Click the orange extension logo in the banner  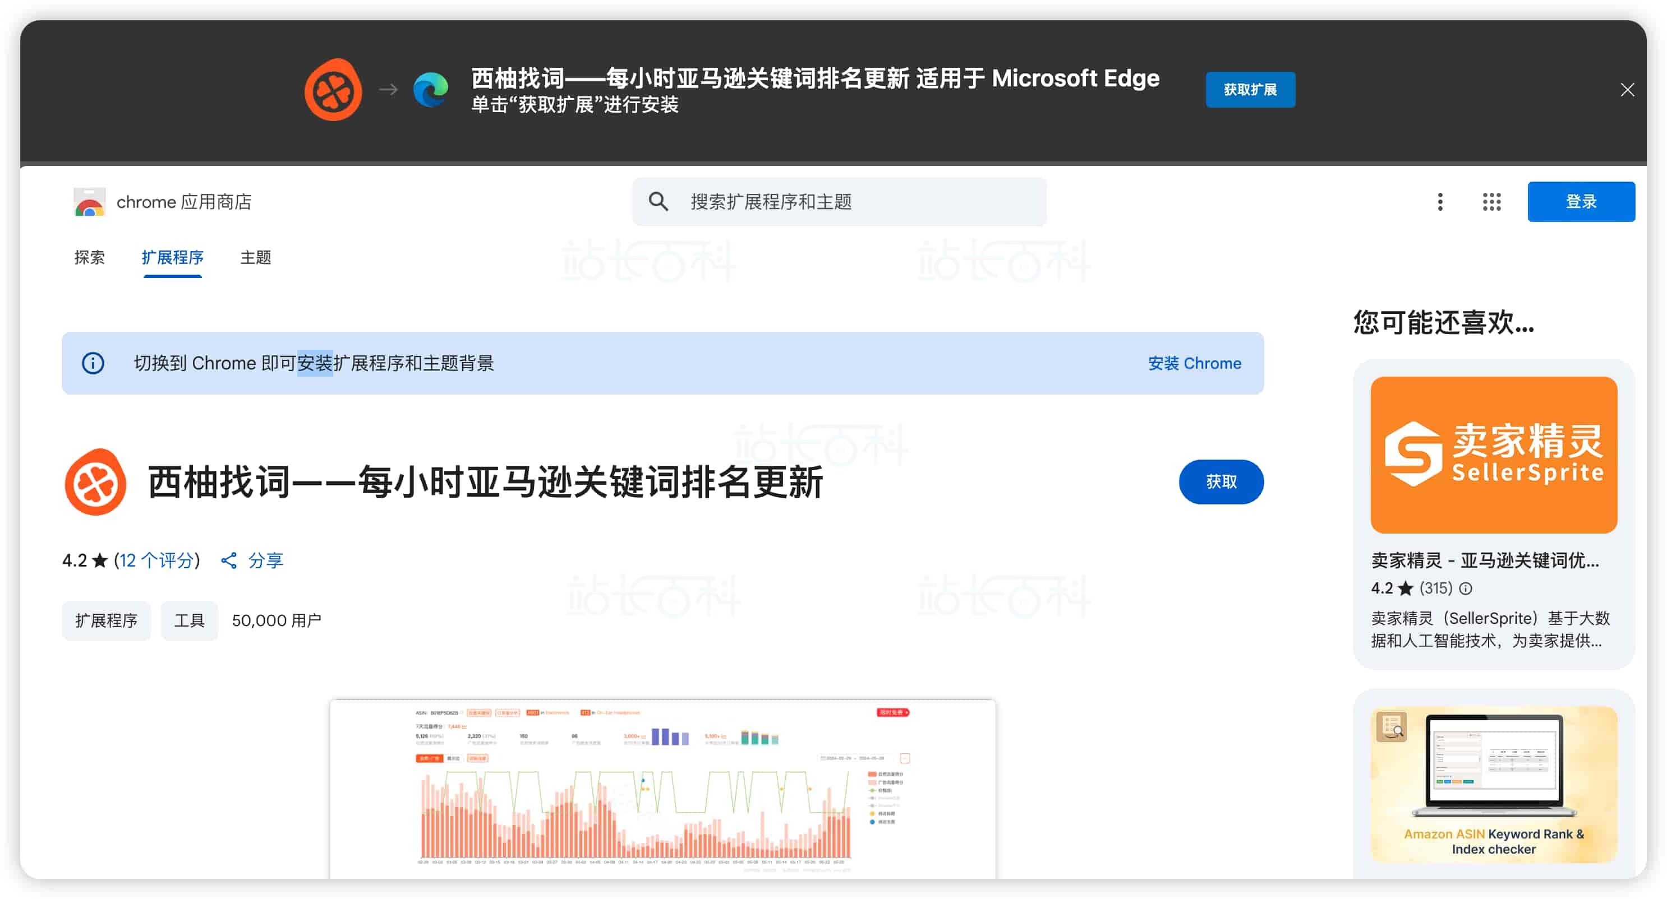coord(333,90)
